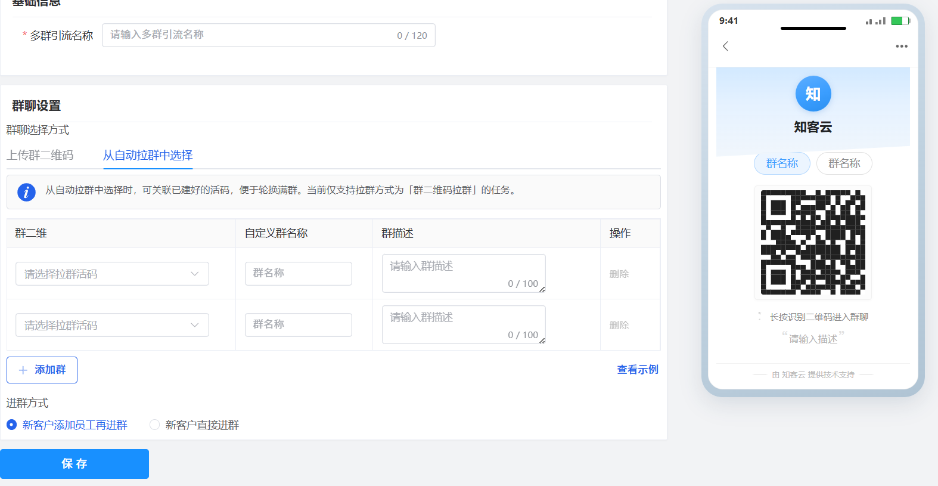The width and height of the screenshot is (938, 486).
Task: Focus second row 群名称 input
Action: click(x=299, y=324)
